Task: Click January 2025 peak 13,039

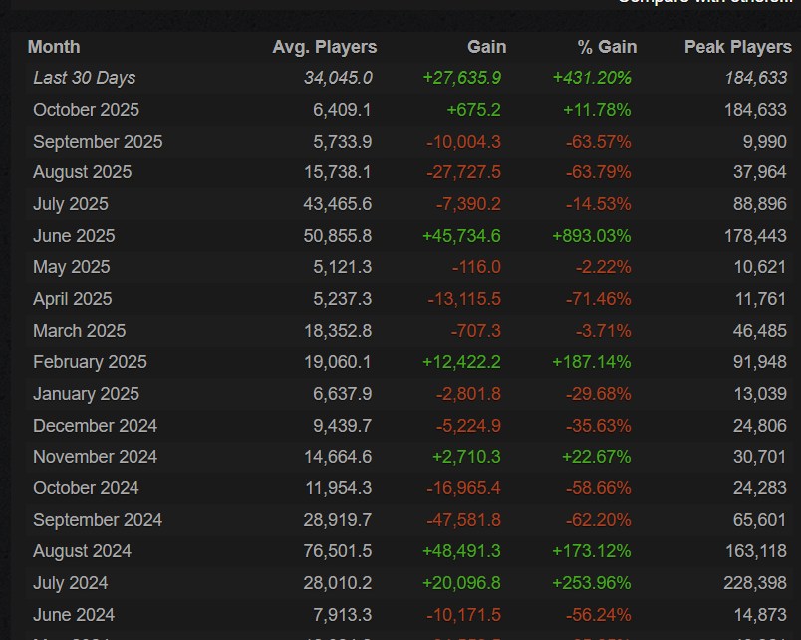Action: [760, 393]
